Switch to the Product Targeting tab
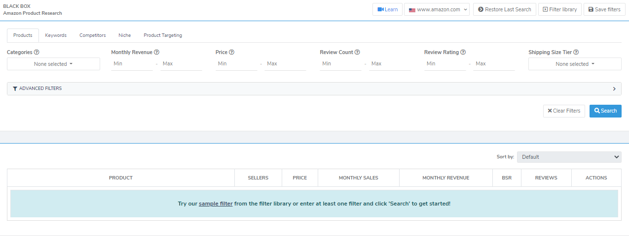 click(x=163, y=35)
